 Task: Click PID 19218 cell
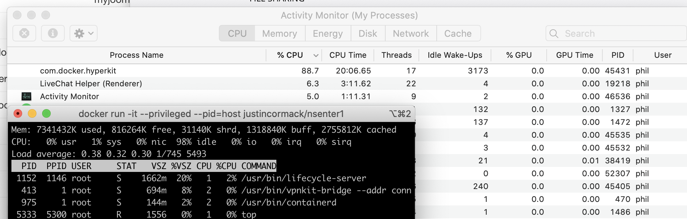617,83
